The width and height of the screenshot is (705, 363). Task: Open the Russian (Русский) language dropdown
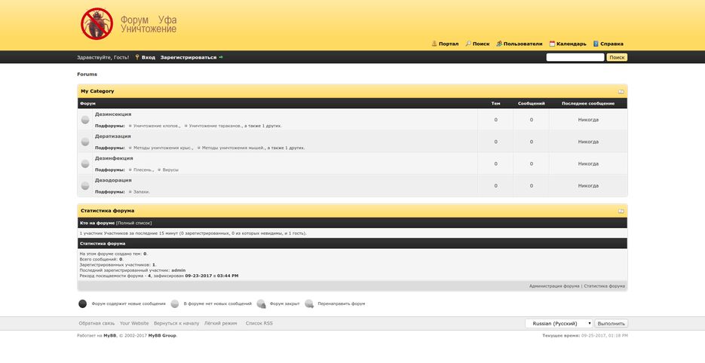559,324
